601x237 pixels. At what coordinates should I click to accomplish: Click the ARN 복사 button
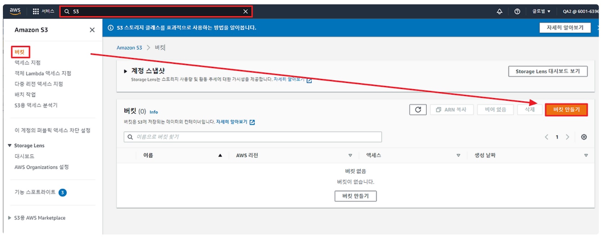[451, 109]
